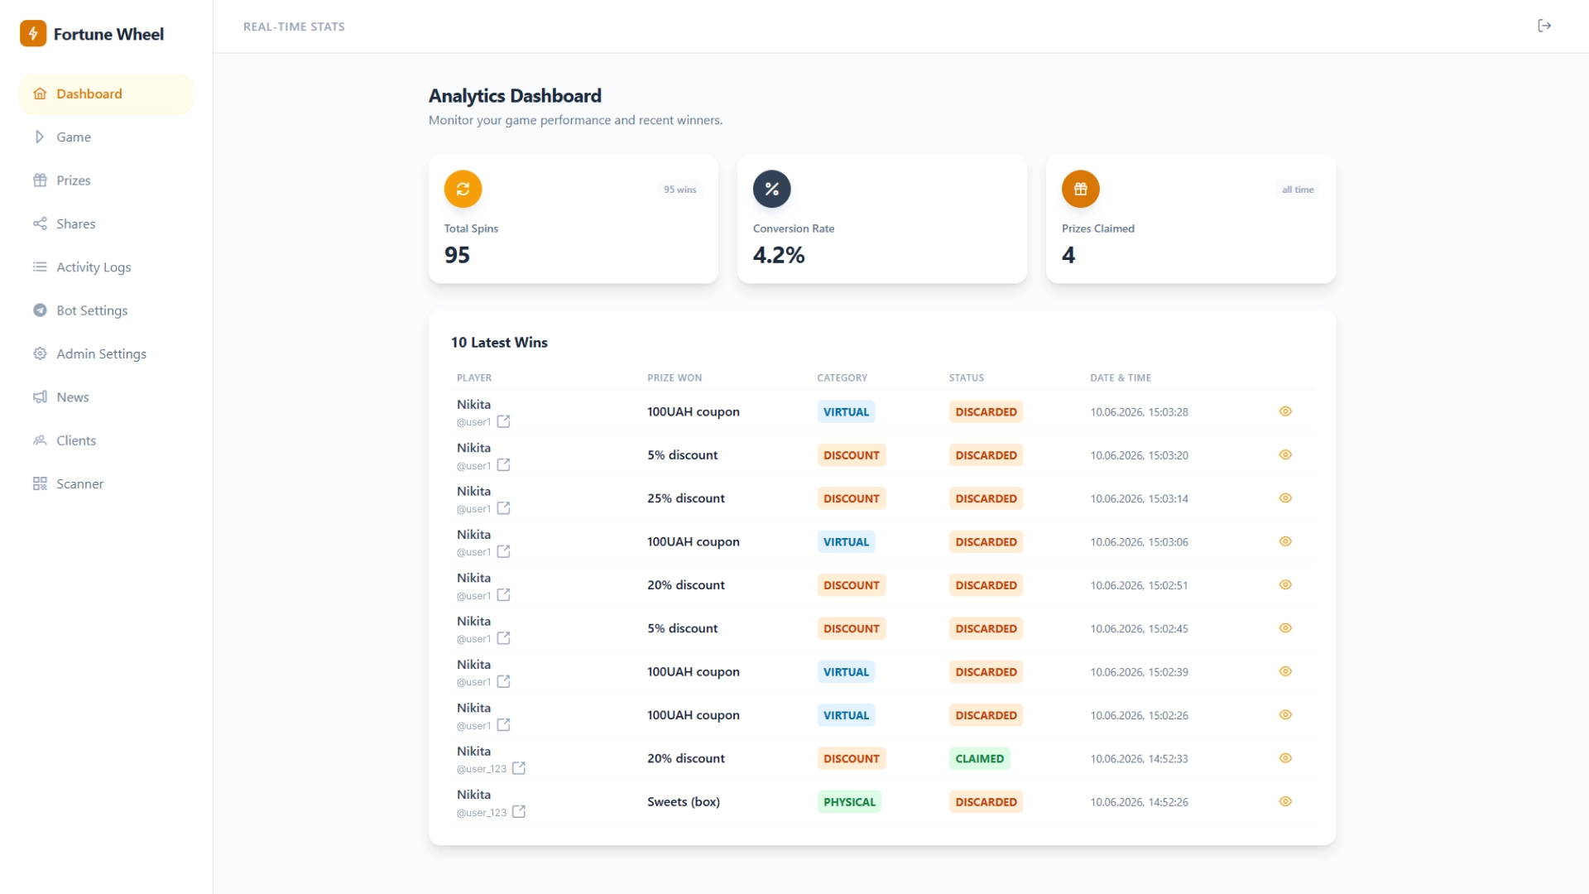Open the Shares section
This screenshot has width=1589, height=894.
[x=106, y=223]
